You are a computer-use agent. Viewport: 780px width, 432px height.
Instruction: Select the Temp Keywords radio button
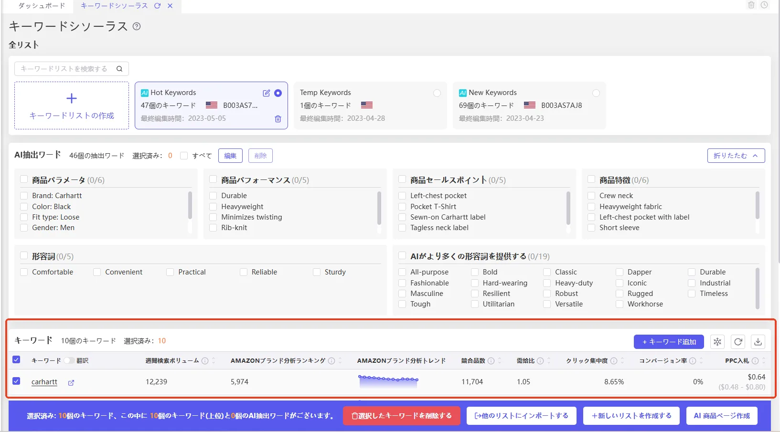[437, 93]
